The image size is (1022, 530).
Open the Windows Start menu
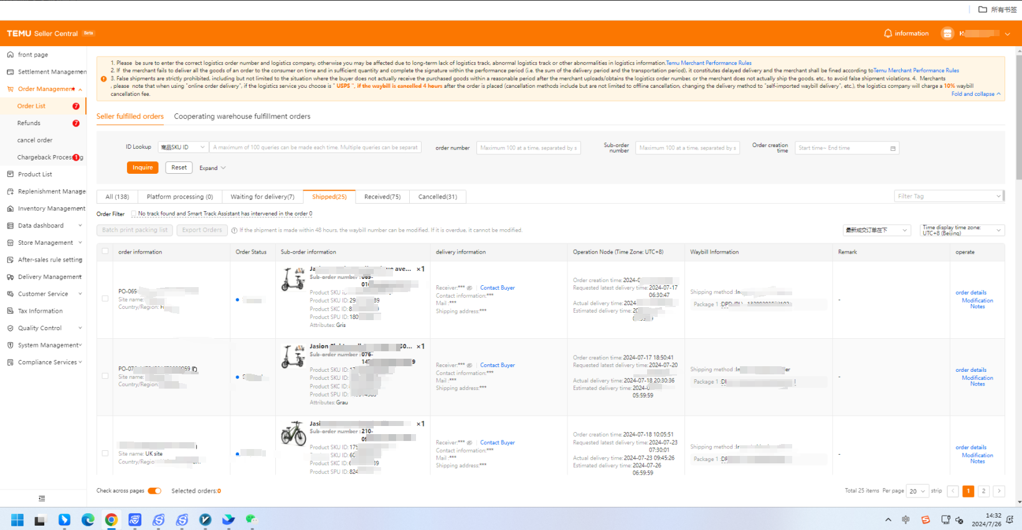pyautogui.click(x=17, y=520)
